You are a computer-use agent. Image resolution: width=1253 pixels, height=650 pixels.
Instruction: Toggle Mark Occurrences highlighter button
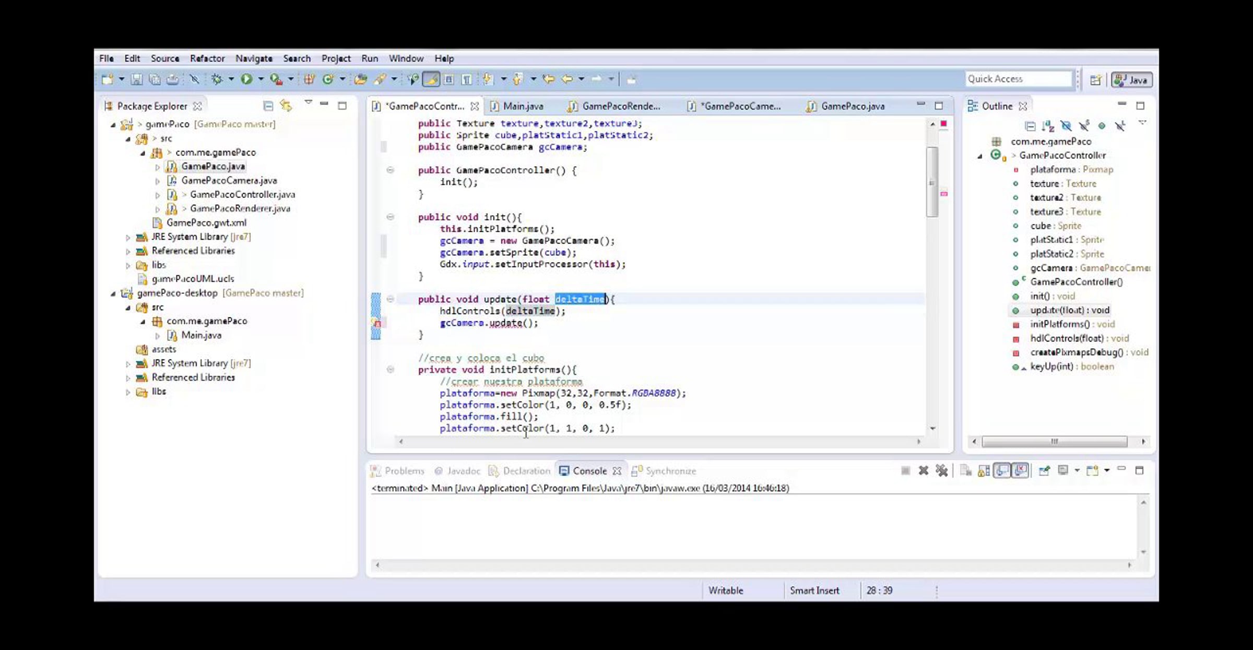click(x=431, y=79)
